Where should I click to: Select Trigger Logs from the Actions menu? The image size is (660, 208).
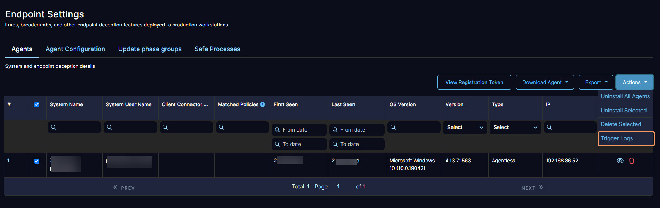click(x=617, y=138)
